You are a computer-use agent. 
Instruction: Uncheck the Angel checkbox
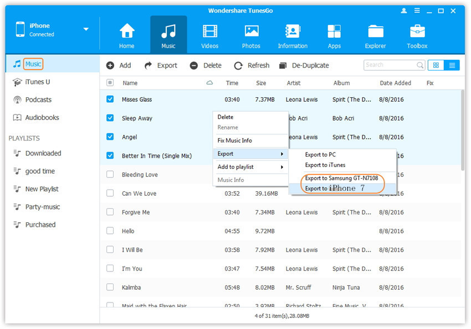pos(110,137)
